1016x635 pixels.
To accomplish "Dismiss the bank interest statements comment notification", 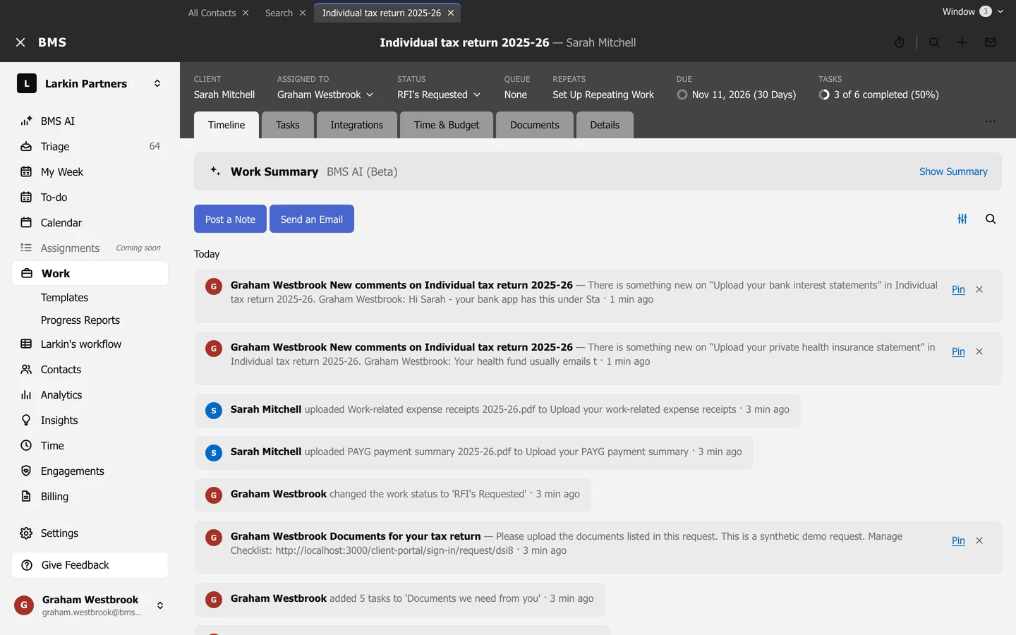I will (x=979, y=289).
